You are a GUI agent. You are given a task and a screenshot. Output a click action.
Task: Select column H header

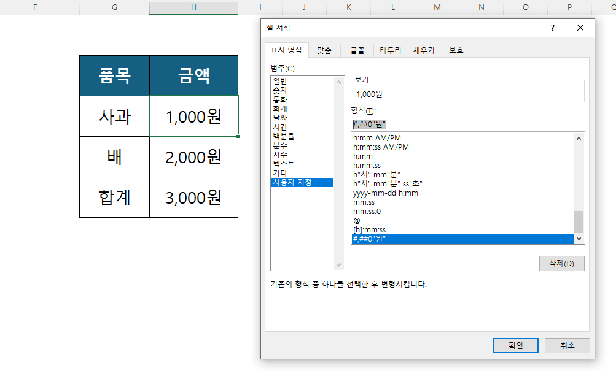[x=193, y=7]
